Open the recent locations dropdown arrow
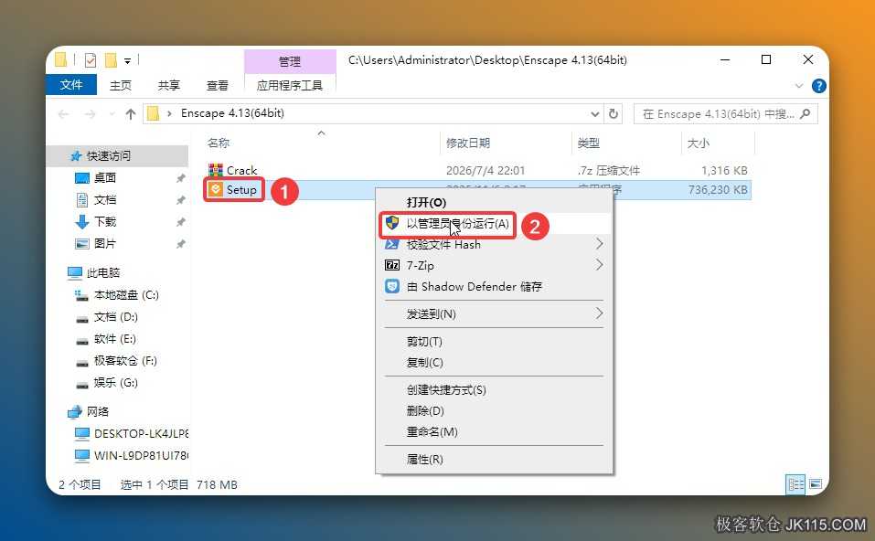 click(x=112, y=114)
